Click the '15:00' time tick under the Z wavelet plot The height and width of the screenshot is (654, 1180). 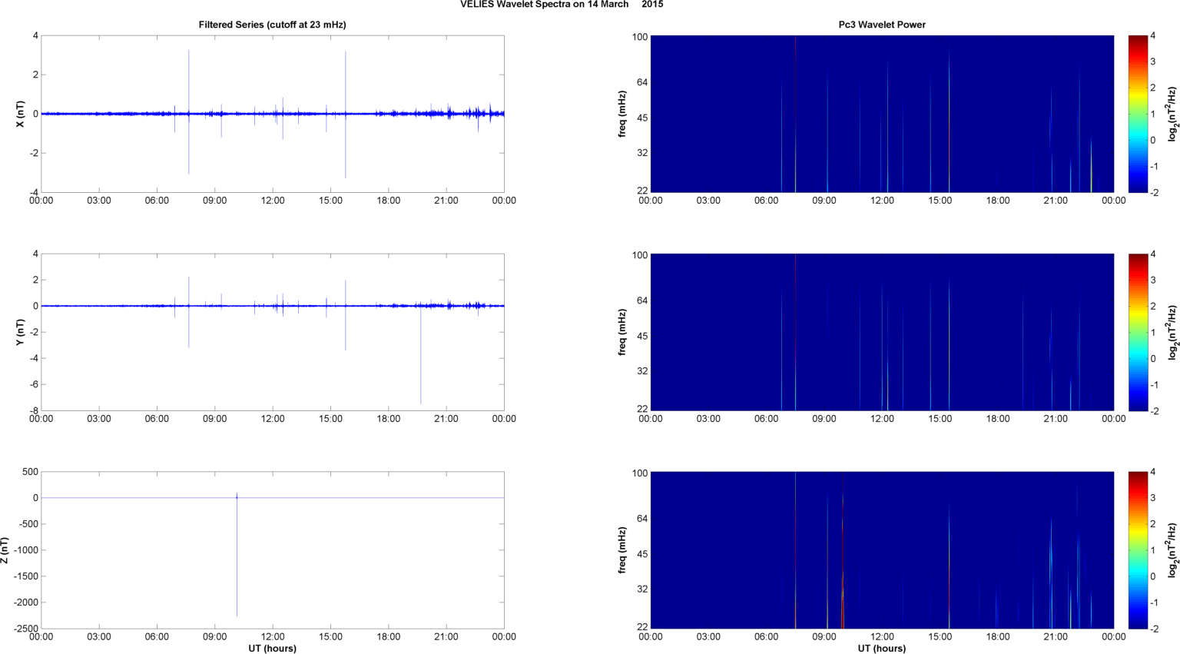[x=940, y=637]
